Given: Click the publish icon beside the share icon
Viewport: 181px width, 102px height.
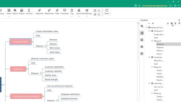Looking at the screenshot, I should pyautogui.click(x=135, y=6).
